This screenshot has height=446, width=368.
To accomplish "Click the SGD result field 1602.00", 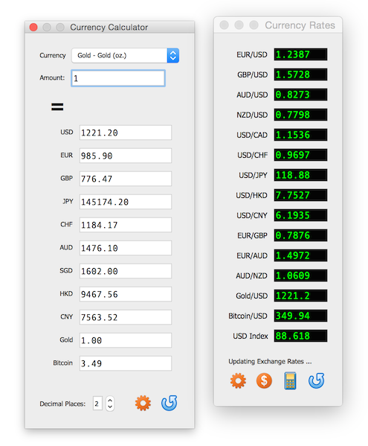I will click(x=126, y=271).
